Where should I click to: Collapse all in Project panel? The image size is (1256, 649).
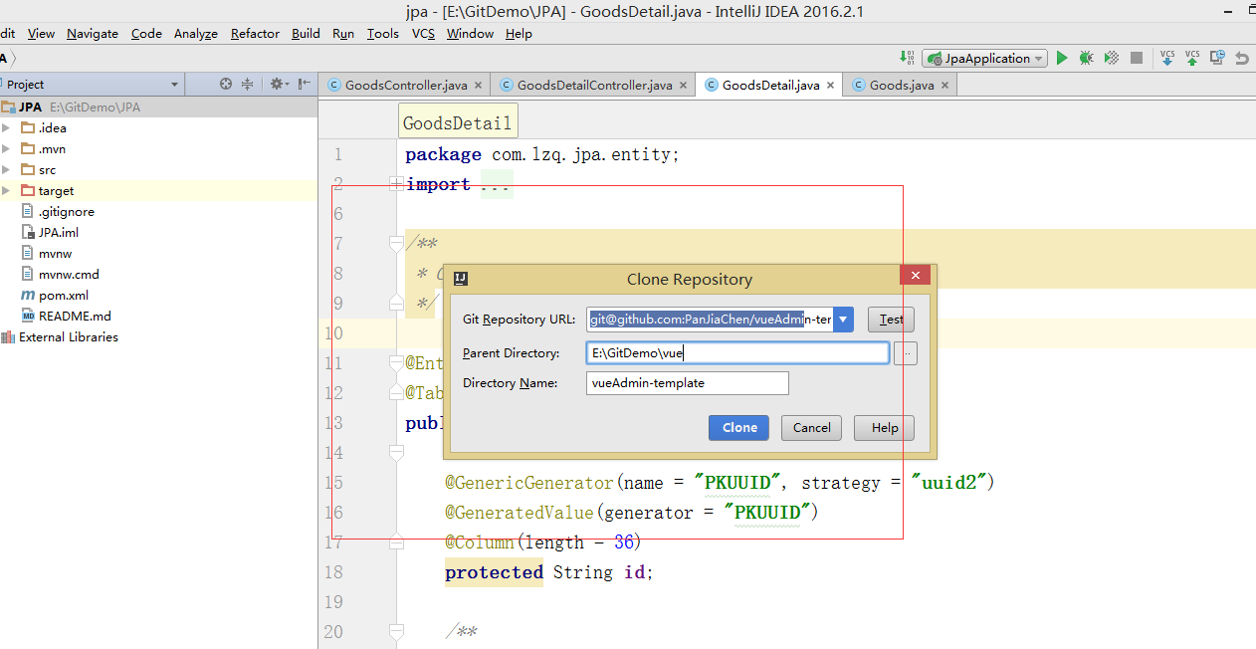(248, 84)
